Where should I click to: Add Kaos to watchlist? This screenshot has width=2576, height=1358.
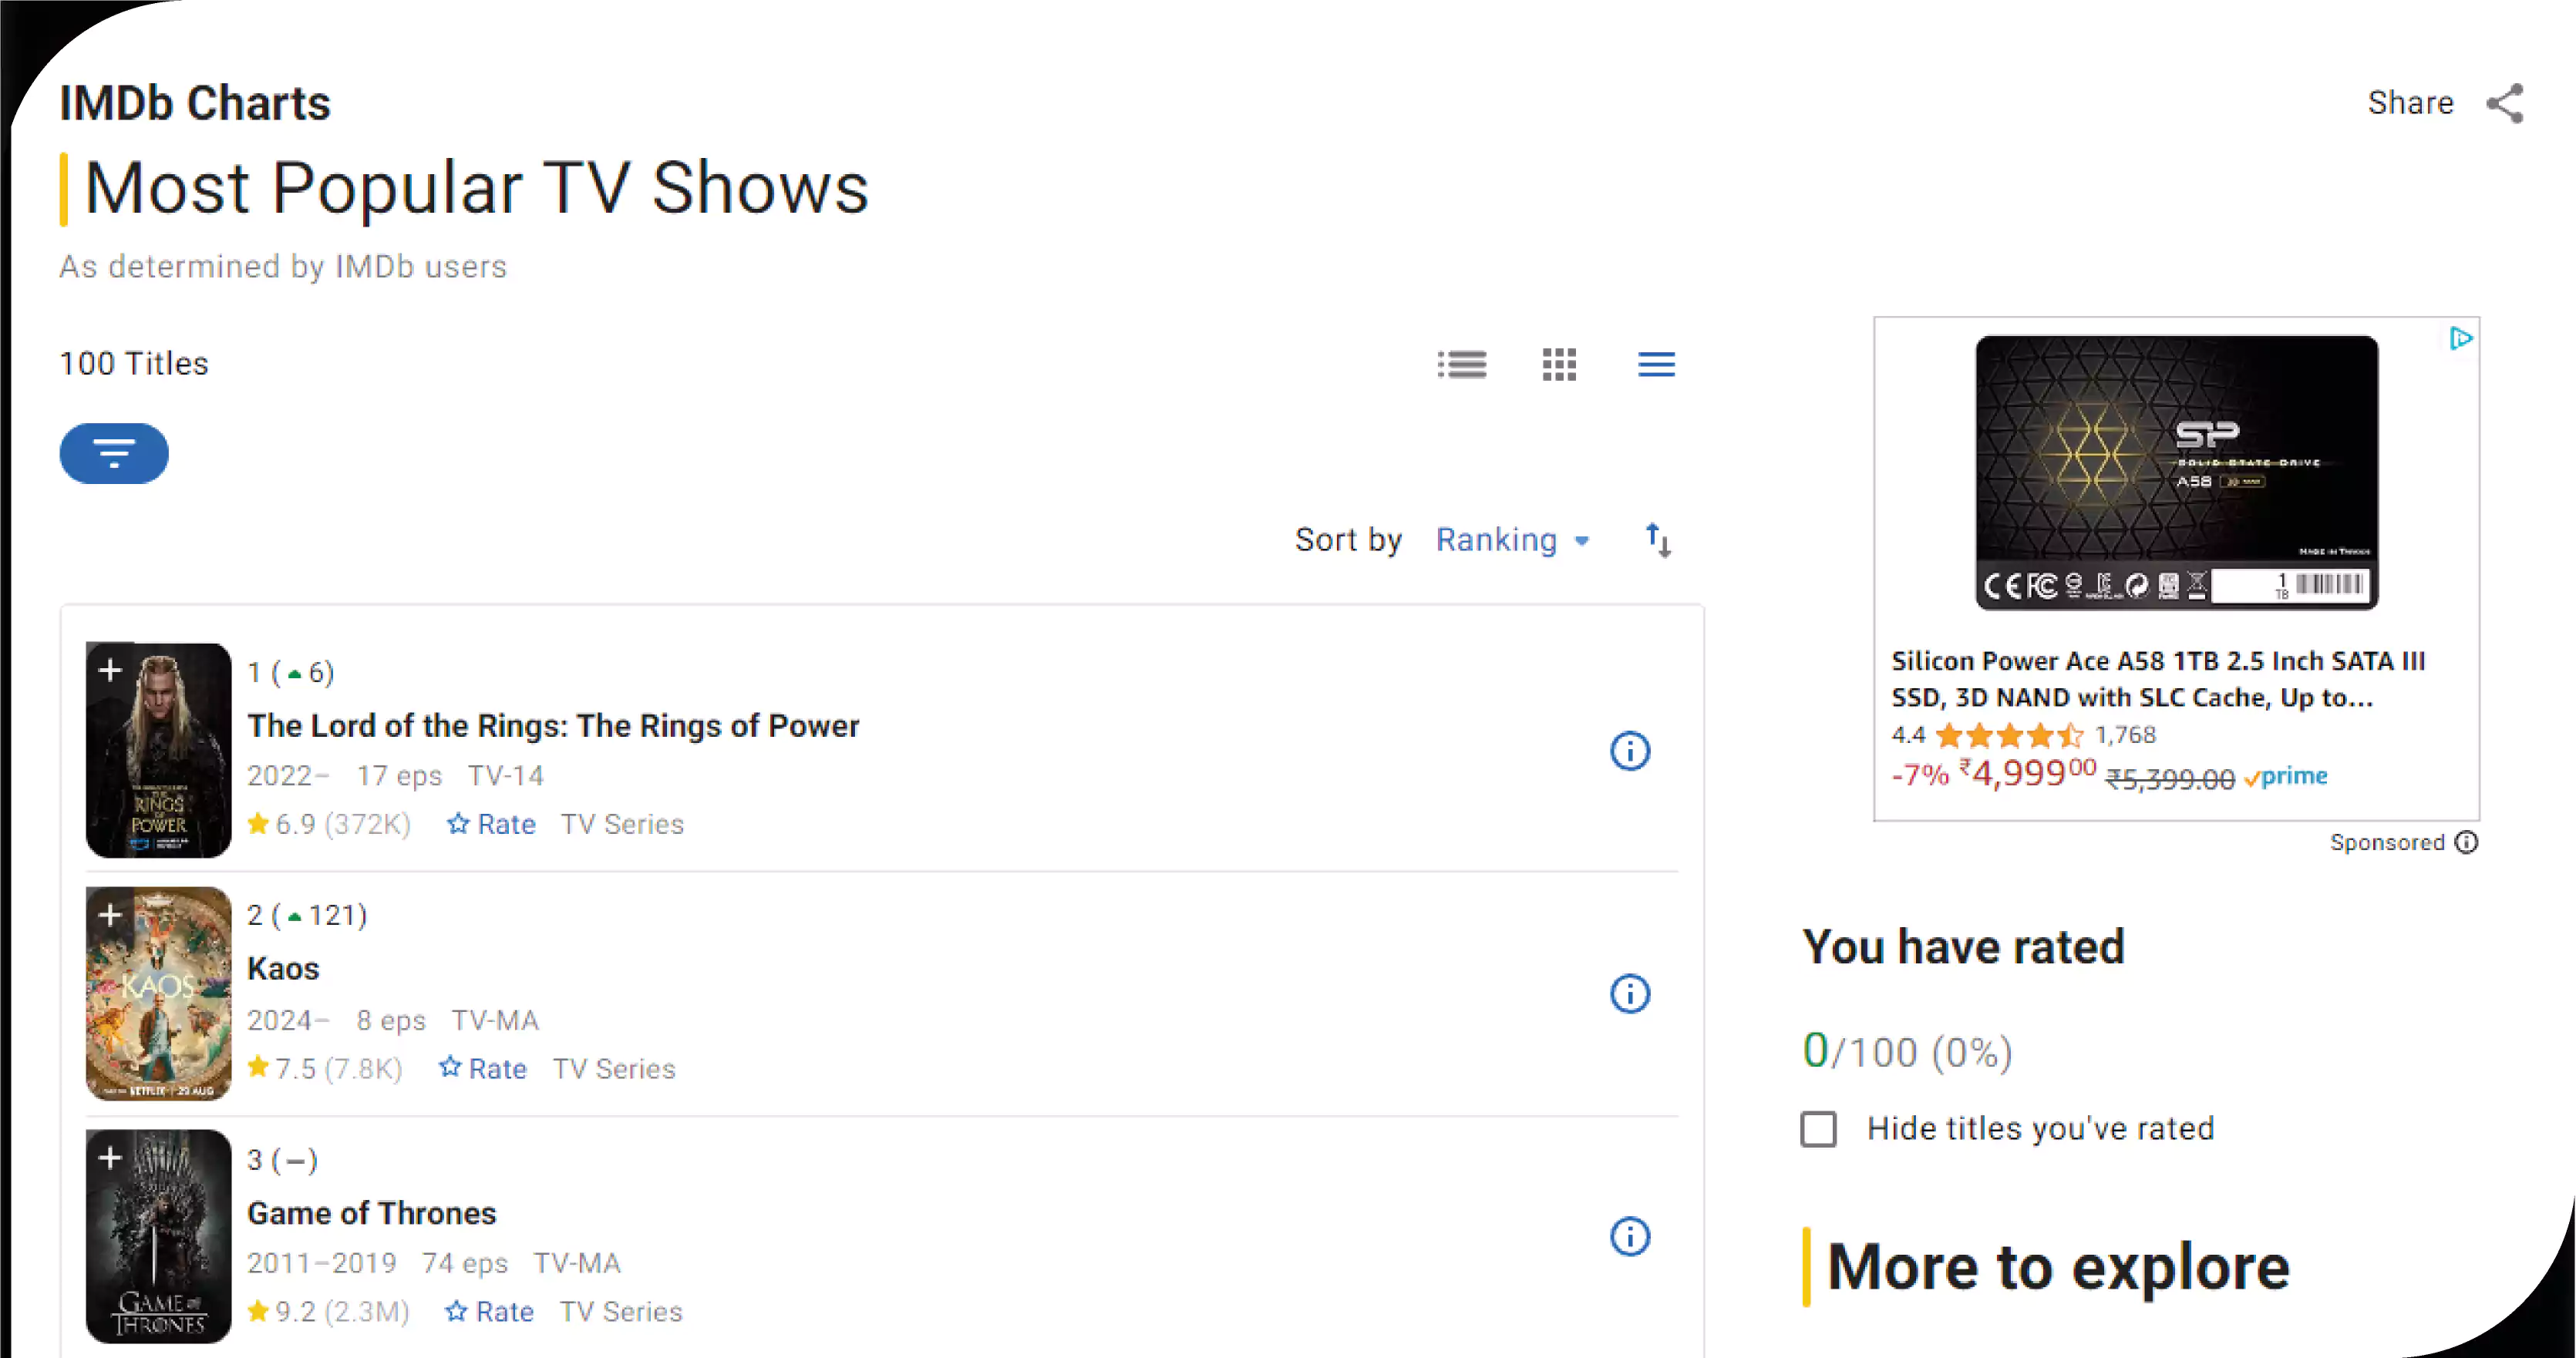click(110, 914)
